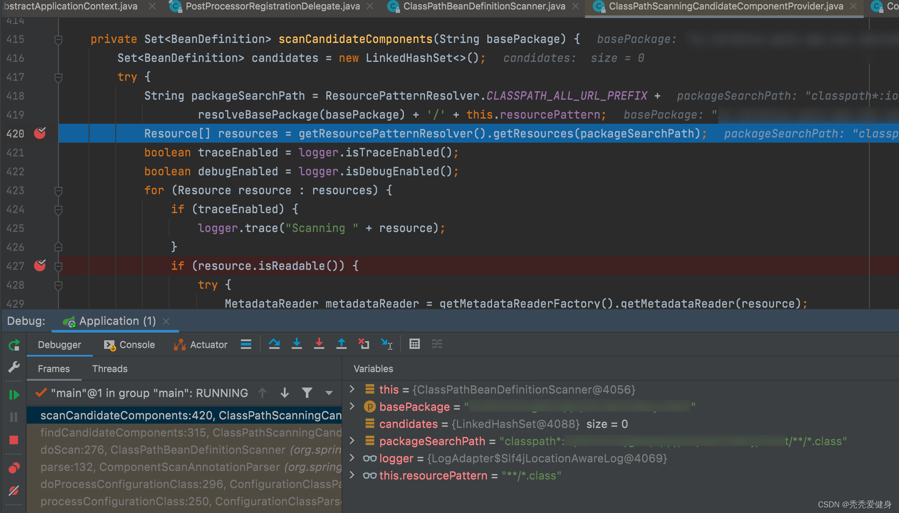Expand the 'this' variable node
This screenshot has width=899, height=513.
352,389
